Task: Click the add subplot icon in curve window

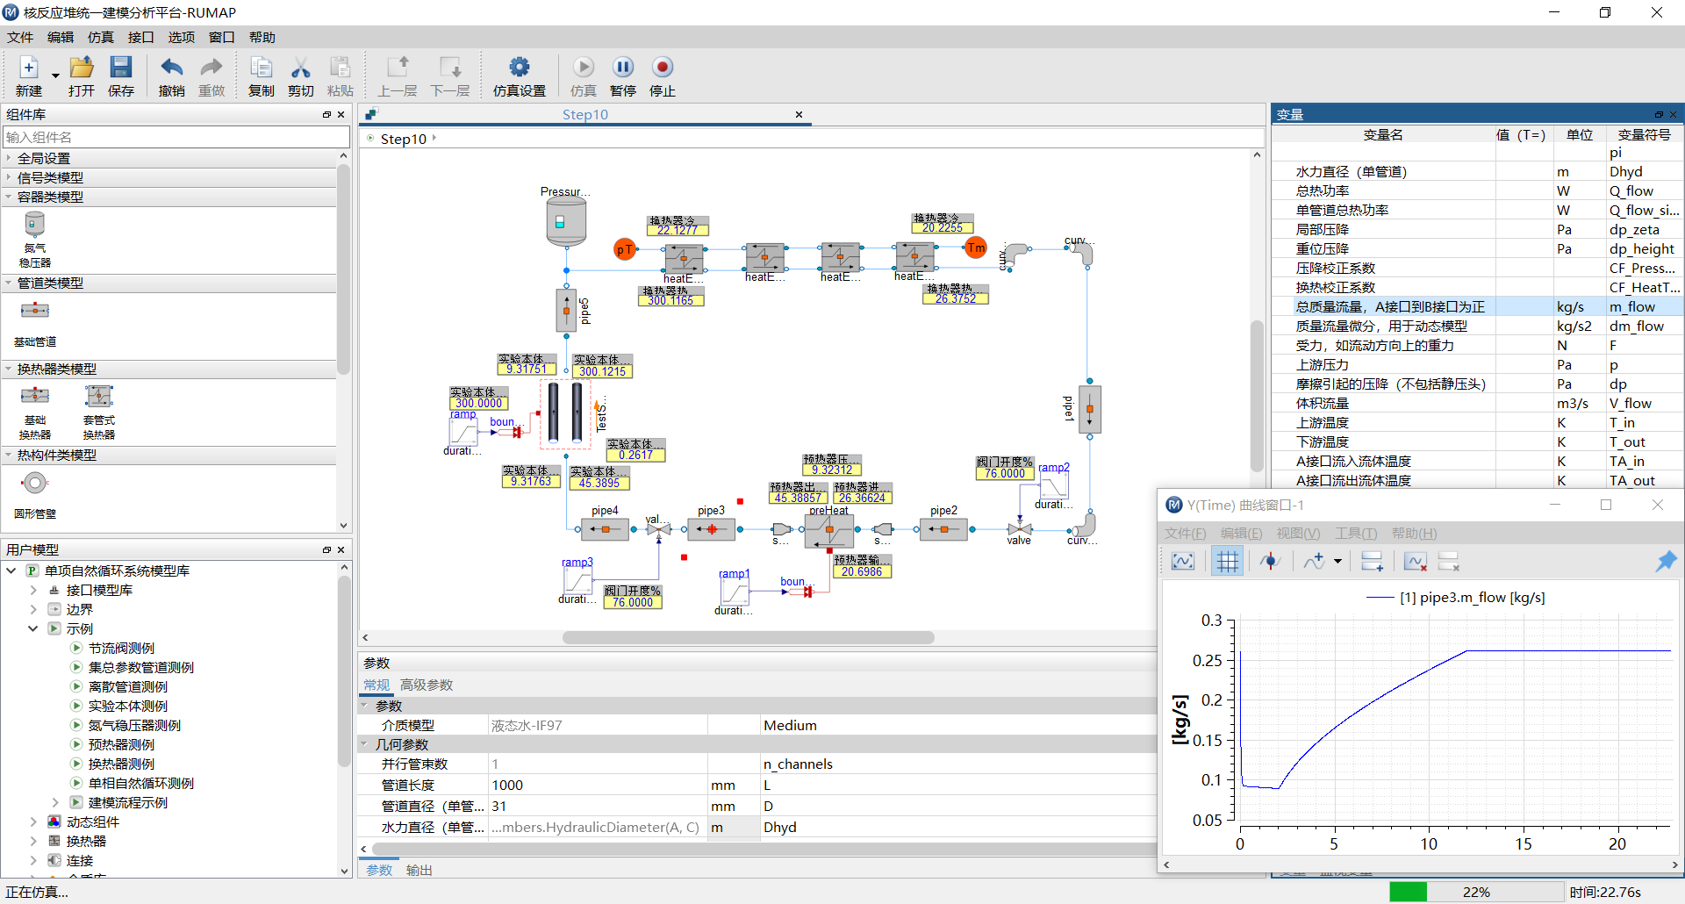Action: [1372, 562]
